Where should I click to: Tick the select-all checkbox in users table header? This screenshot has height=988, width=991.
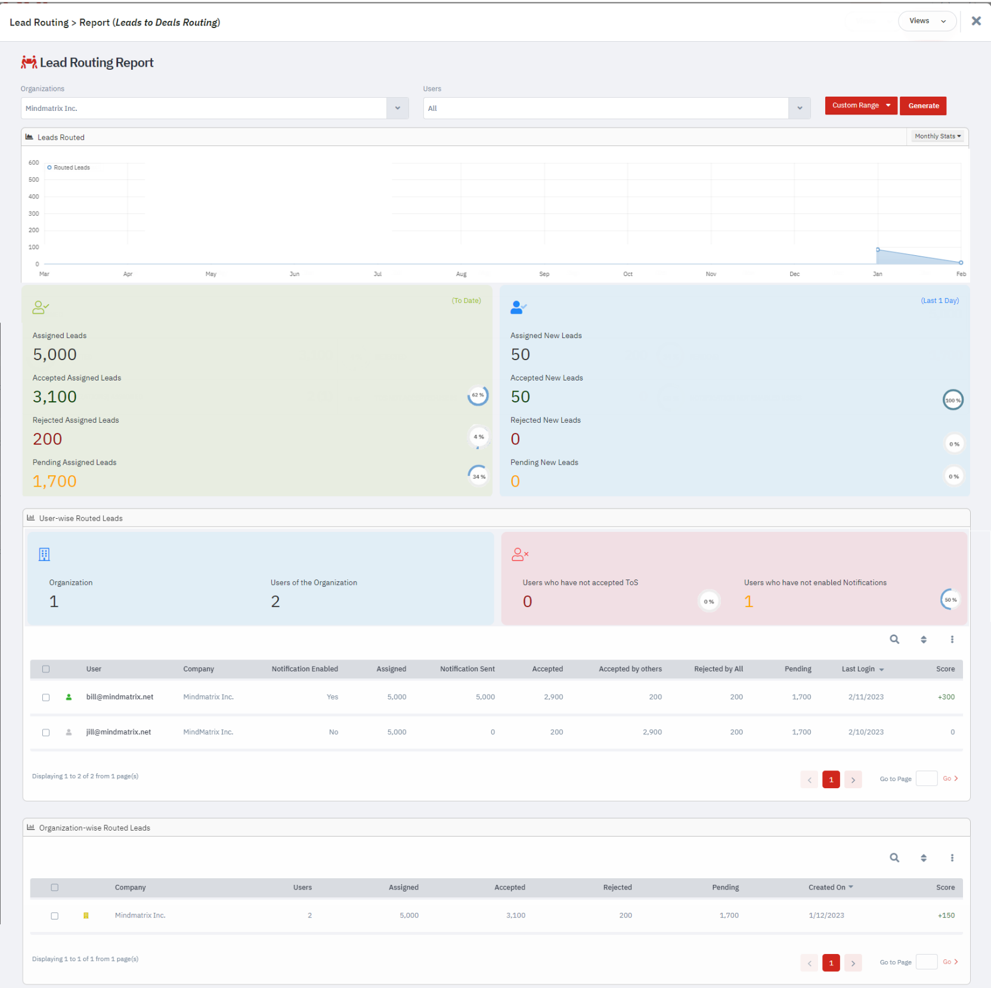coord(46,669)
